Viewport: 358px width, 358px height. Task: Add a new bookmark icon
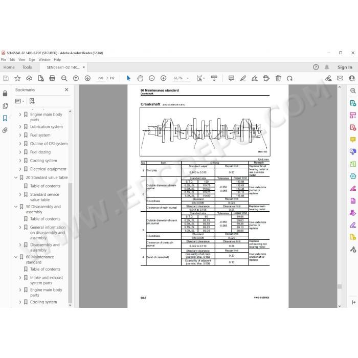click(x=32, y=101)
